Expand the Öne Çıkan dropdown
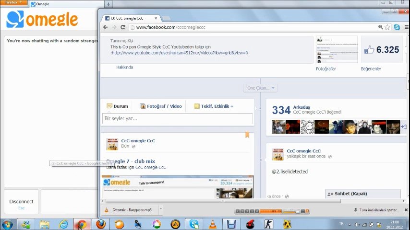This screenshot has height=230, width=410. tap(260, 88)
